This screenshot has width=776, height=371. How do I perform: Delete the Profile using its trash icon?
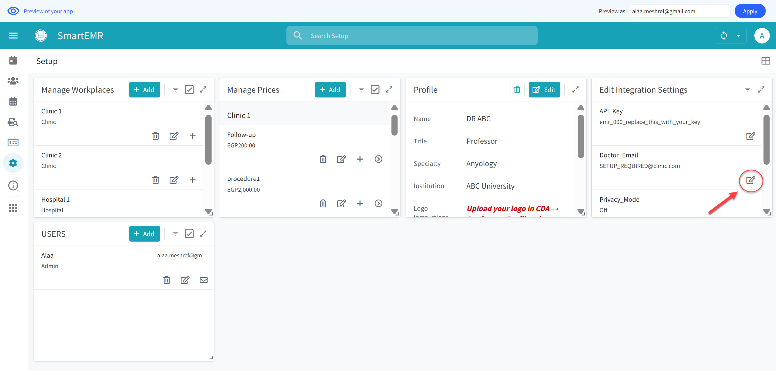click(x=517, y=89)
